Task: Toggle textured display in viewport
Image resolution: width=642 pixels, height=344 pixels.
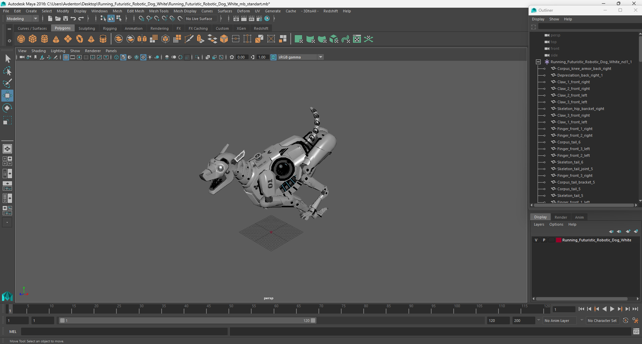Action: 143,57
